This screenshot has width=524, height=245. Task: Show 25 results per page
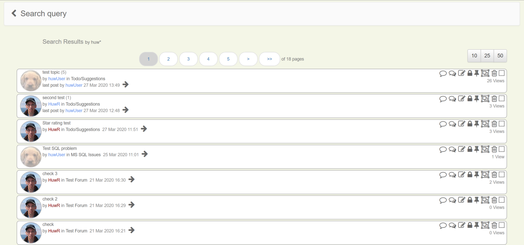pos(487,56)
